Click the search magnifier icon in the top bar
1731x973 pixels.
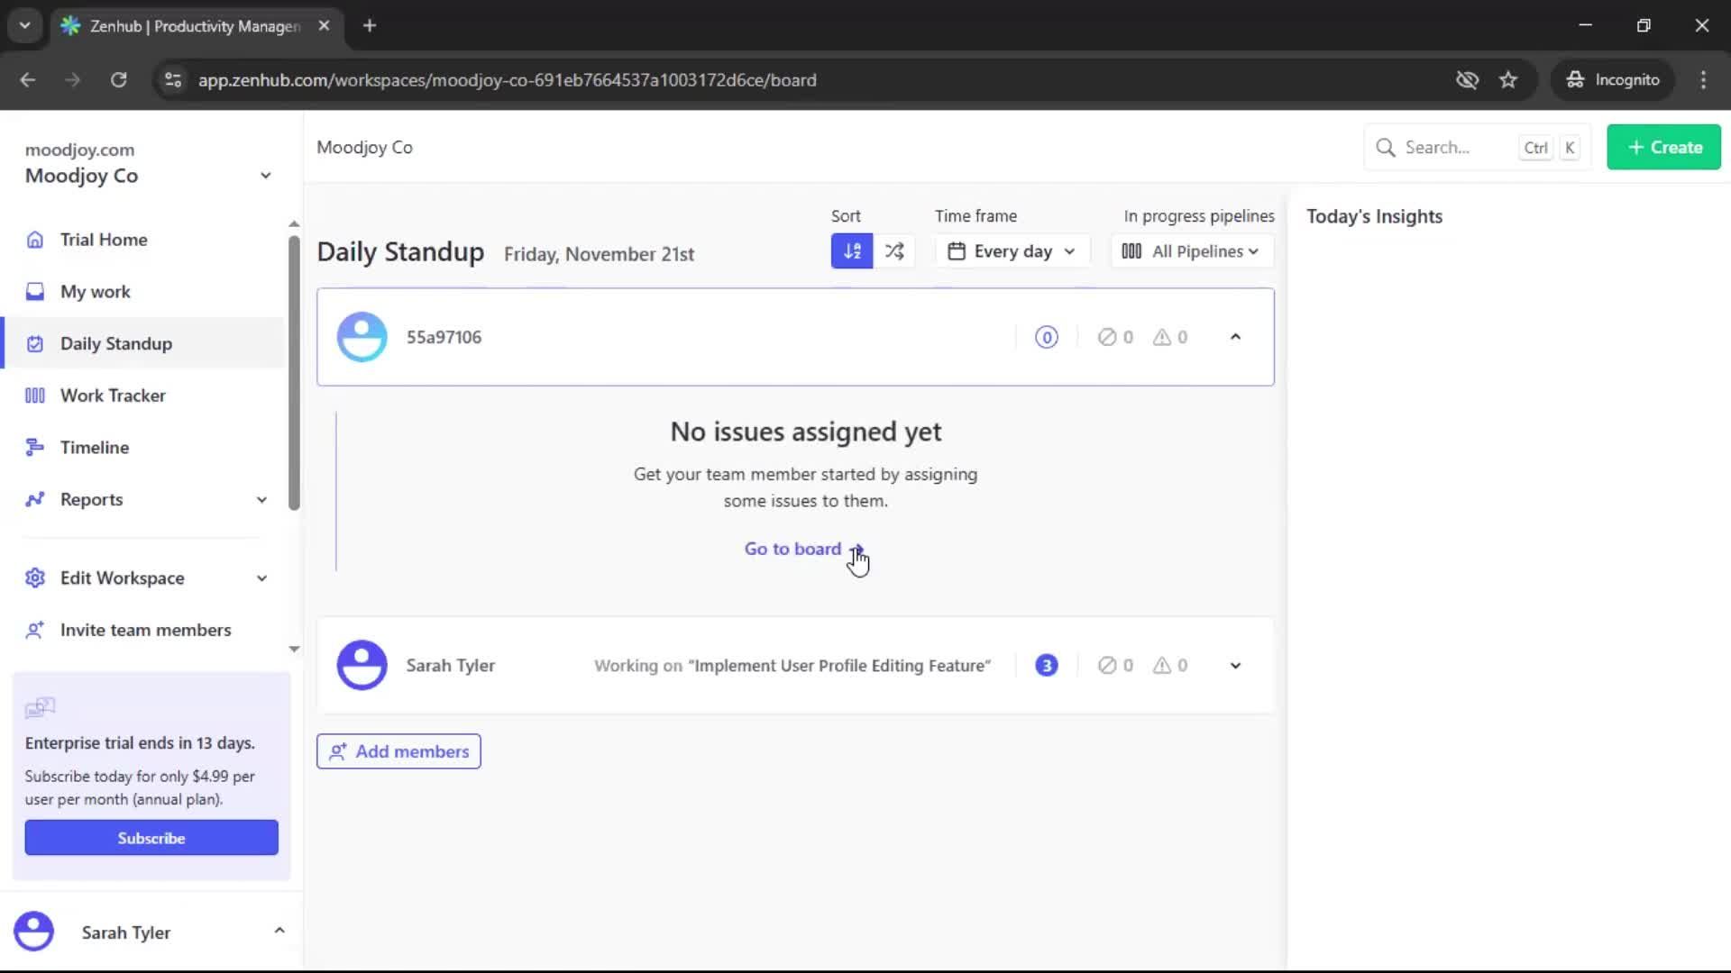[1386, 146]
